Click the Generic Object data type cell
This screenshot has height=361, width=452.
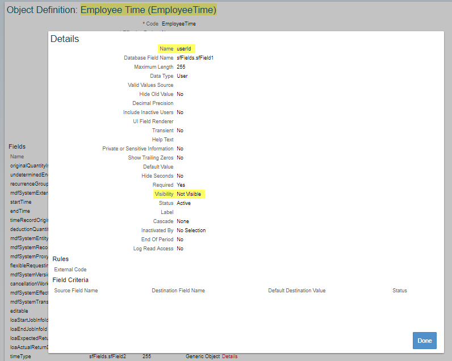click(x=203, y=356)
